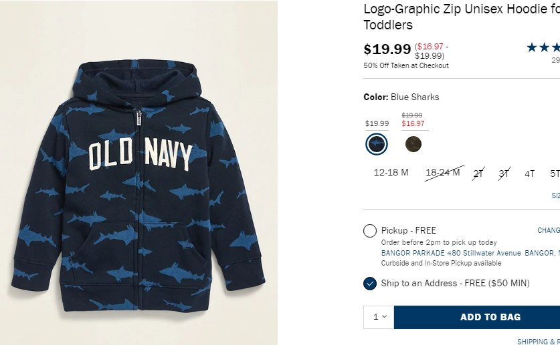The width and height of the screenshot is (560, 345).
Task: Select size 12-18 M
Action: [391, 173]
